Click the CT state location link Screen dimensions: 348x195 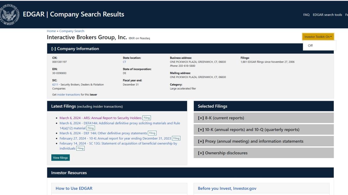click(x=124, y=62)
